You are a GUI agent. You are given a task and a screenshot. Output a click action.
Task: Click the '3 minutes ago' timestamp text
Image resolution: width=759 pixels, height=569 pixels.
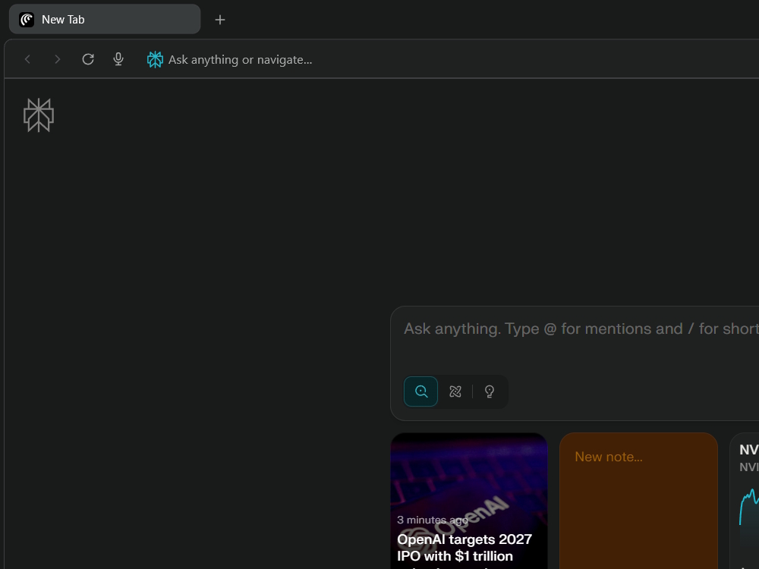[x=433, y=520]
